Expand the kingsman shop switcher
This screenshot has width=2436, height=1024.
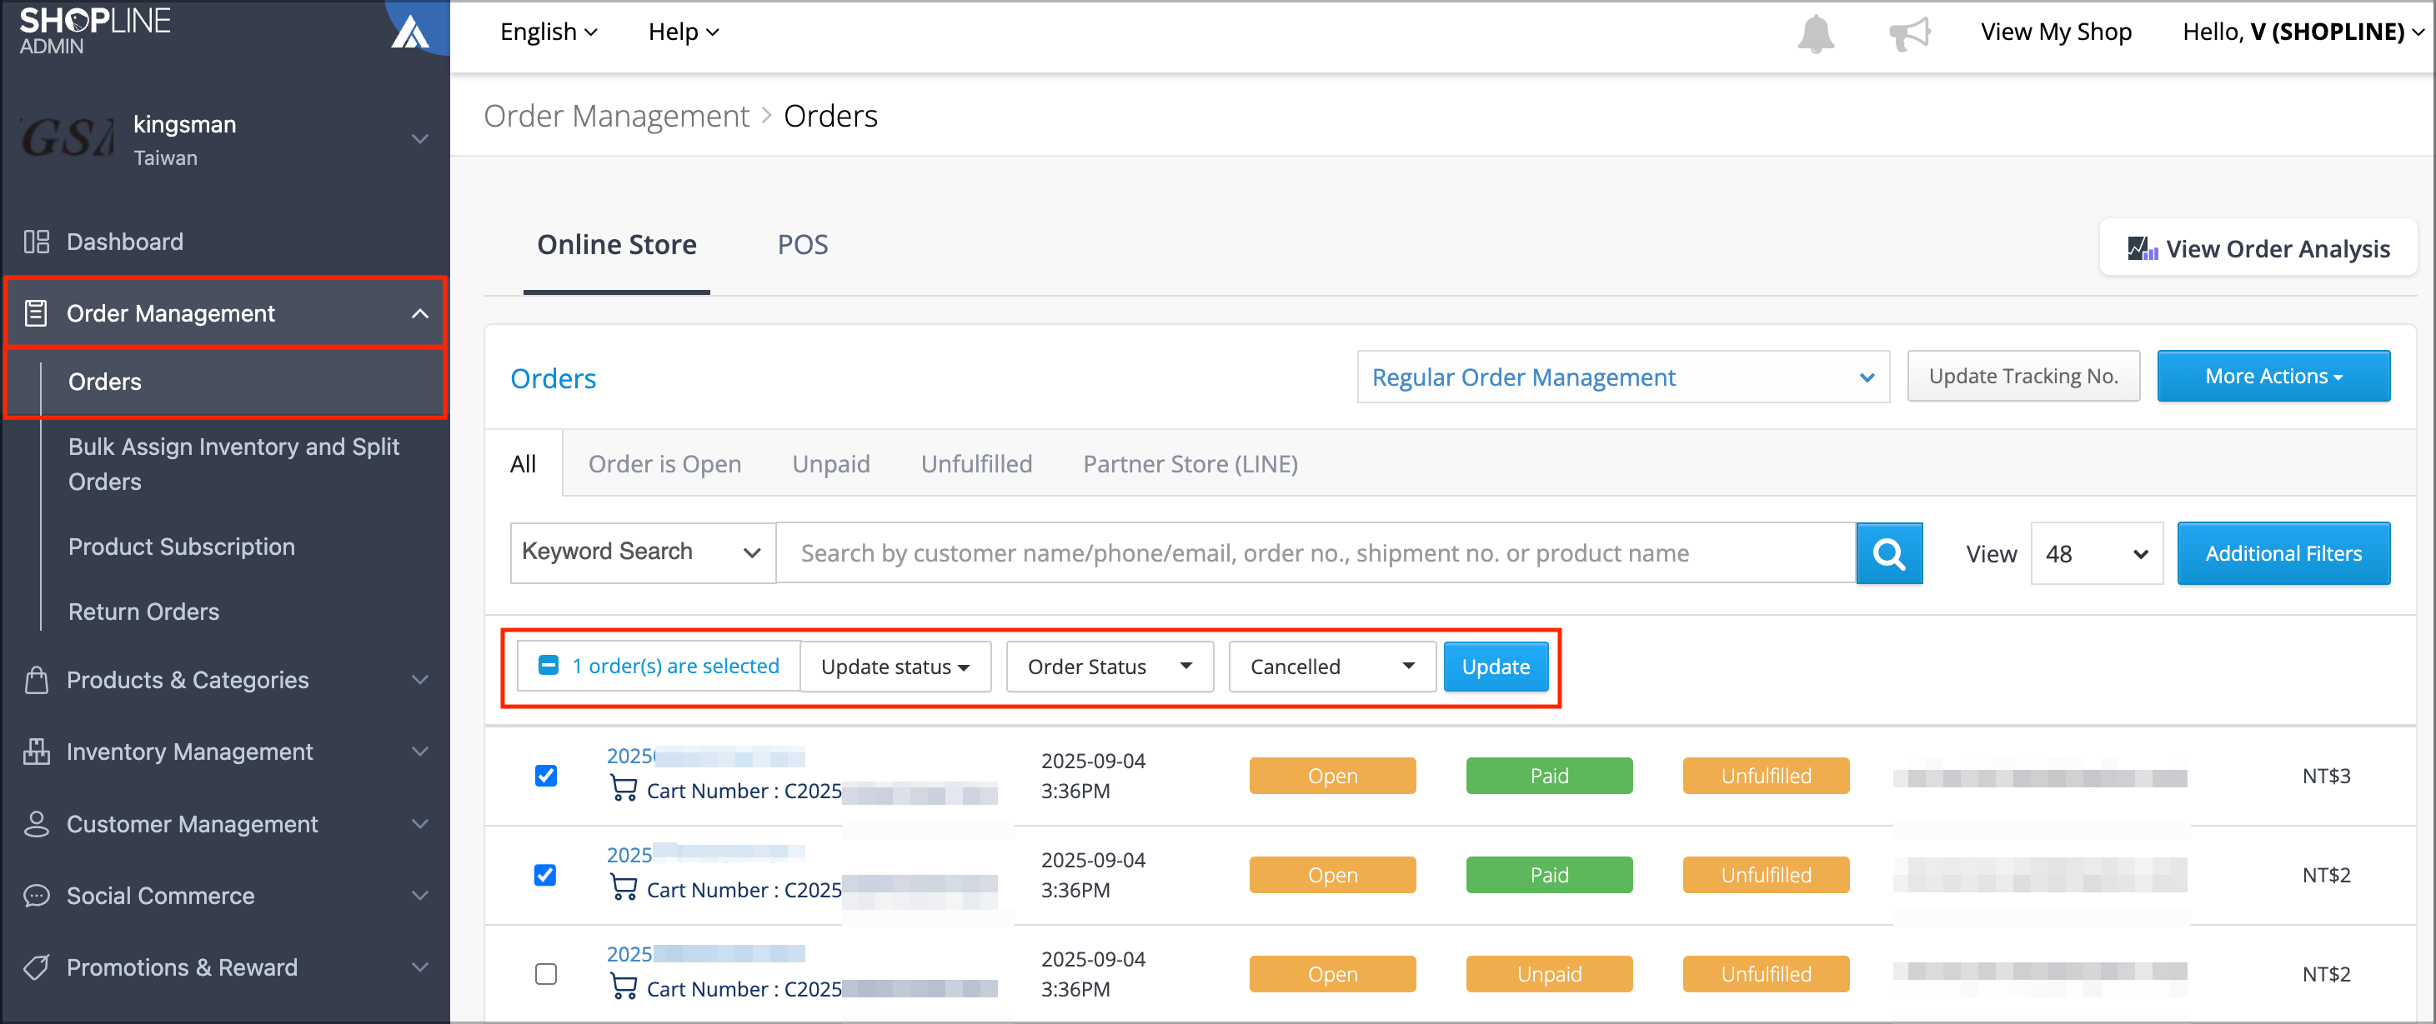420,139
